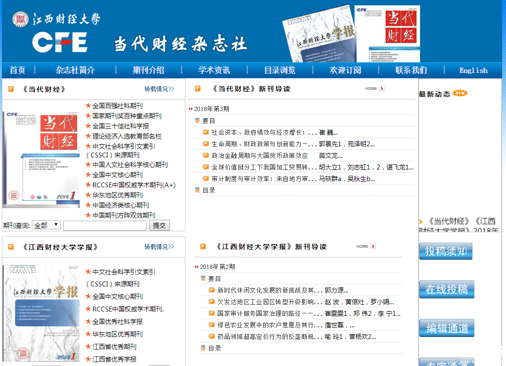The height and width of the screenshot is (366, 506).
Task: Open the 期刊介绍 menu item
Action: point(148,70)
